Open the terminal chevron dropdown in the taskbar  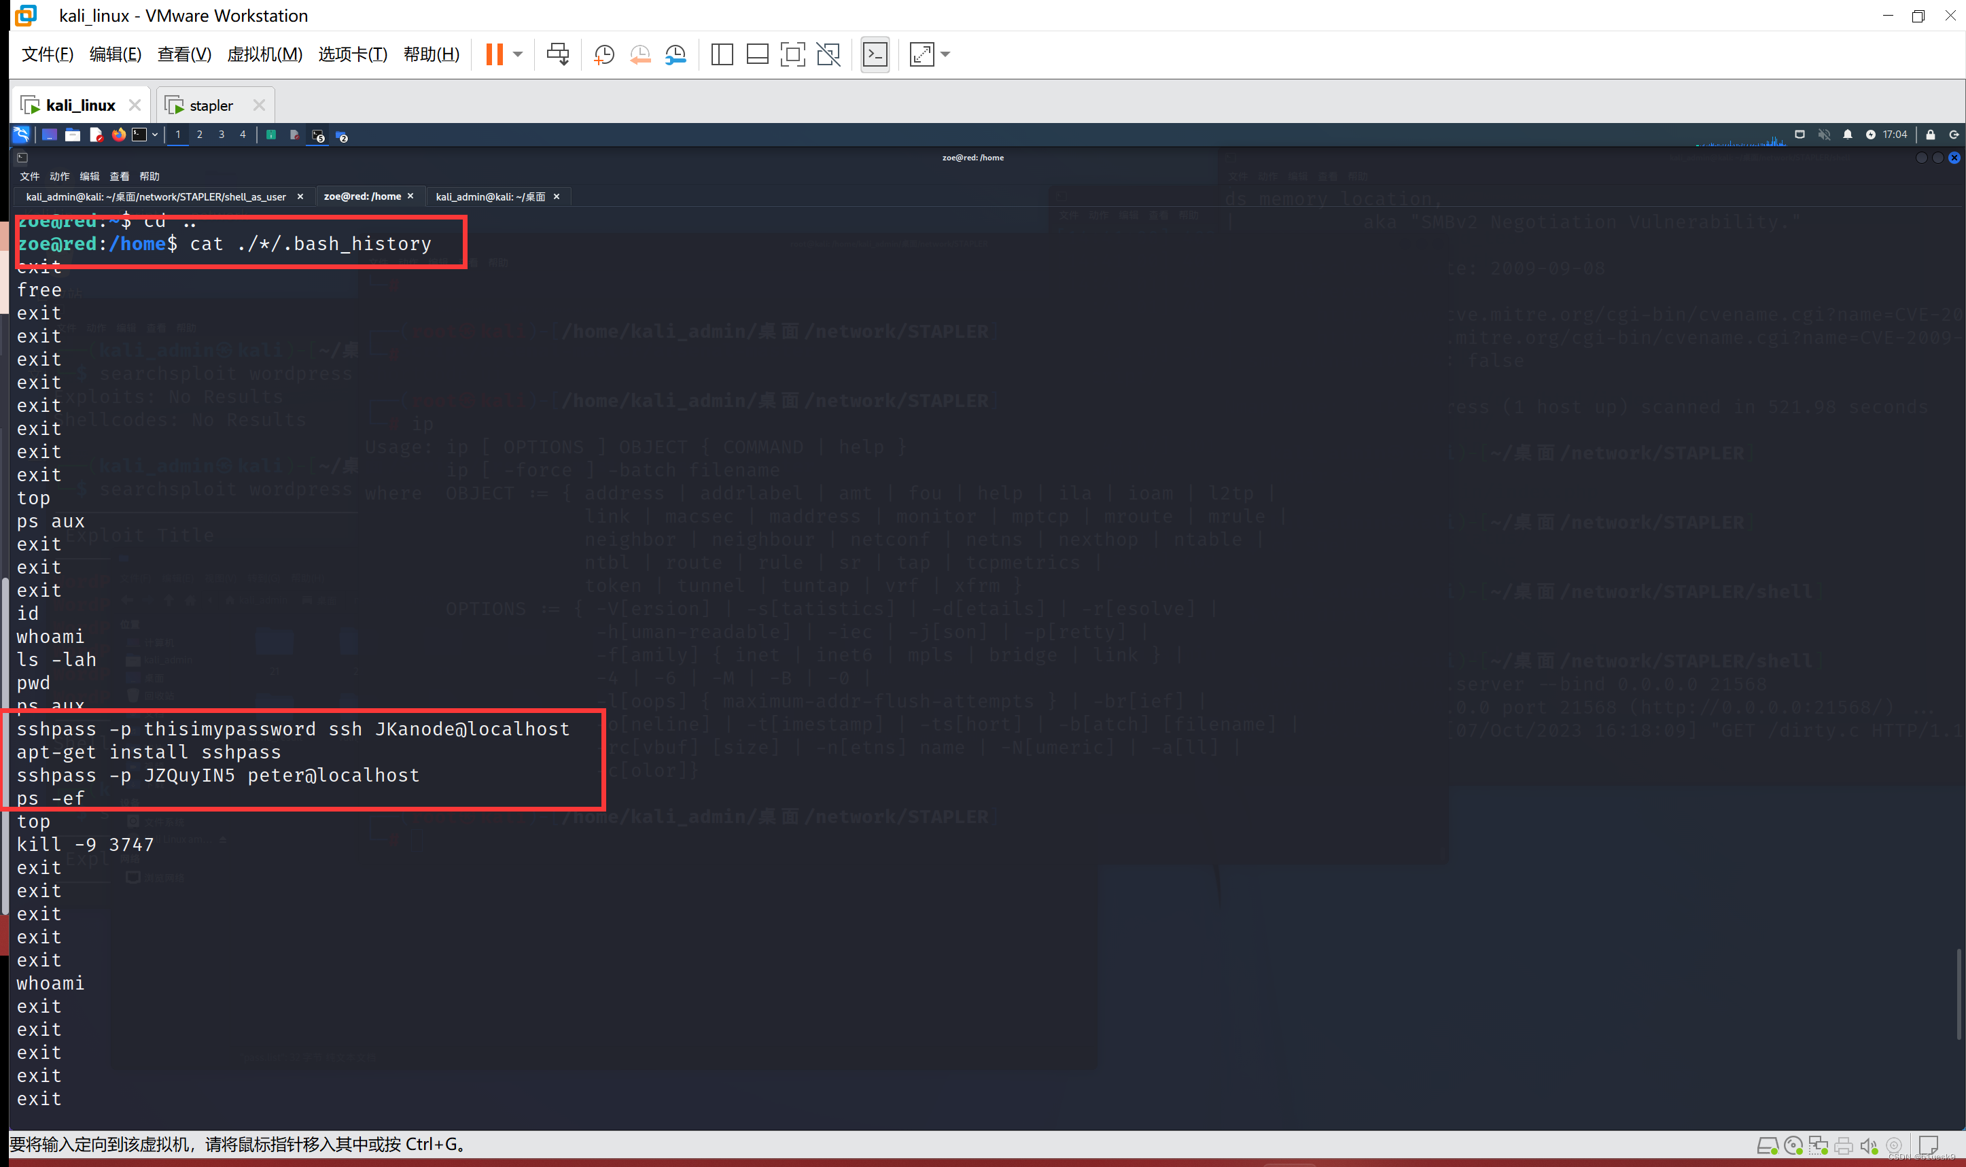[x=155, y=135]
